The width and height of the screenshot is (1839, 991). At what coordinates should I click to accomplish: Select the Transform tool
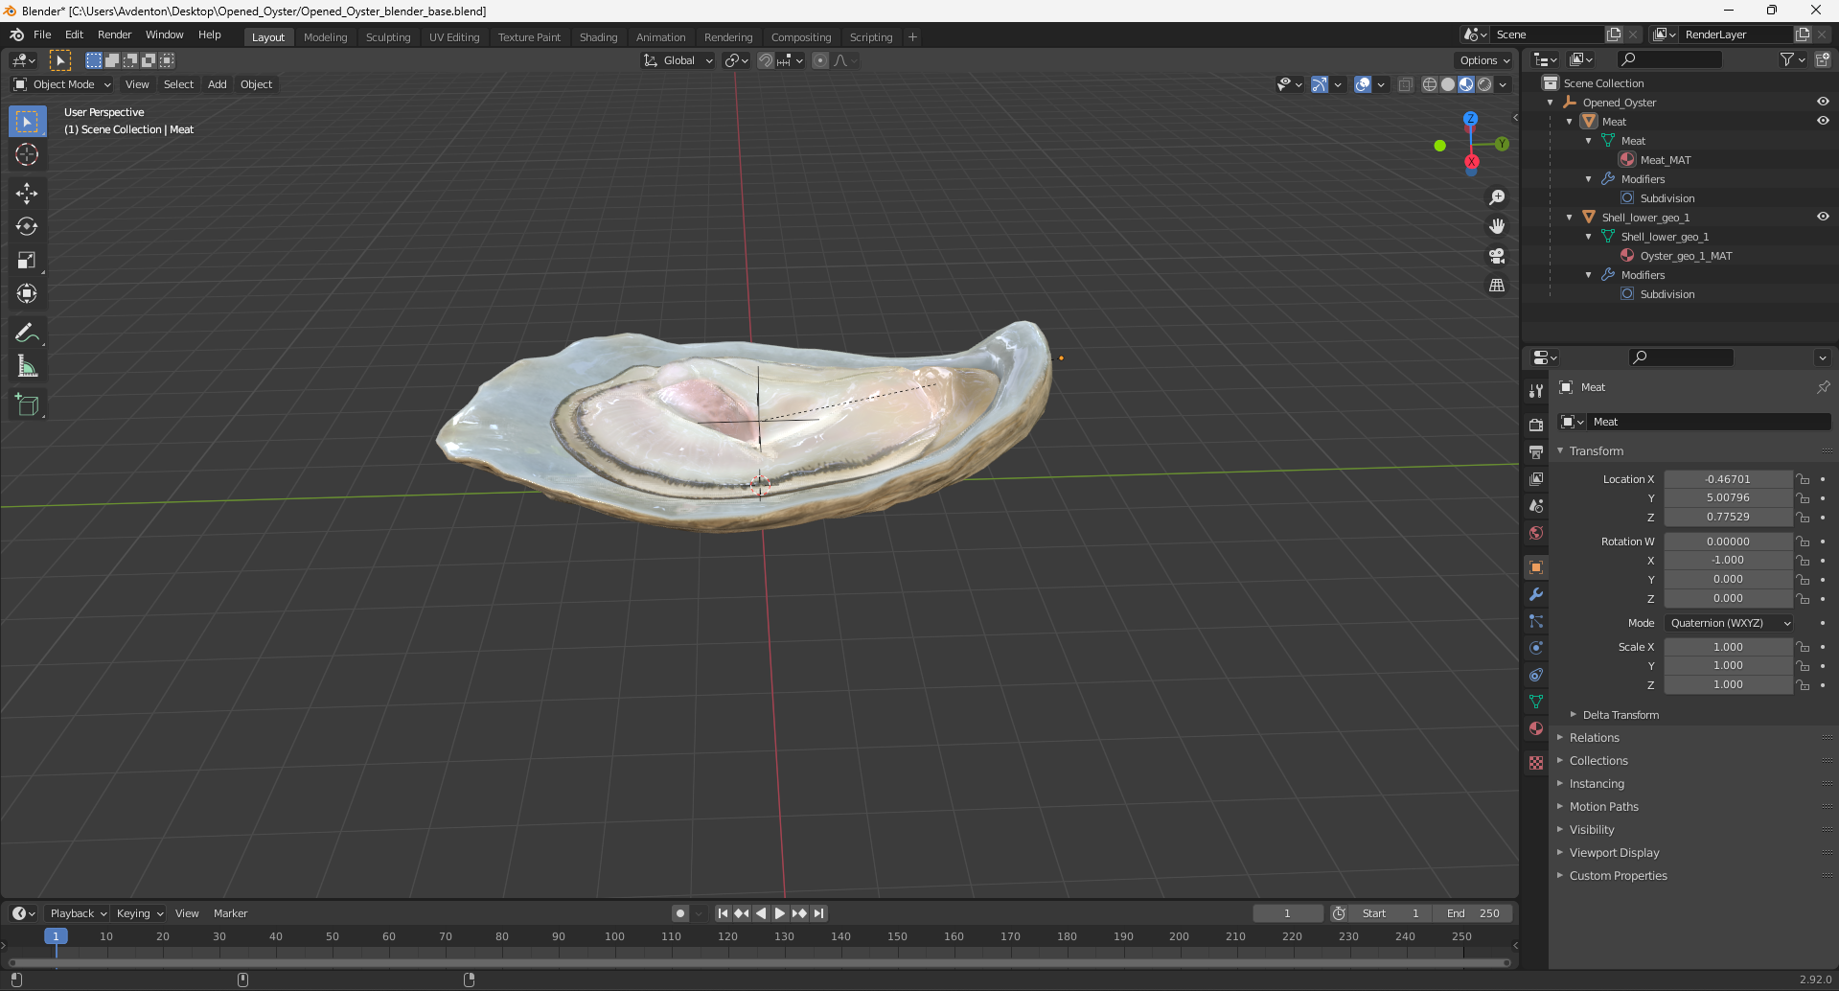pyautogui.click(x=27, y=293)
